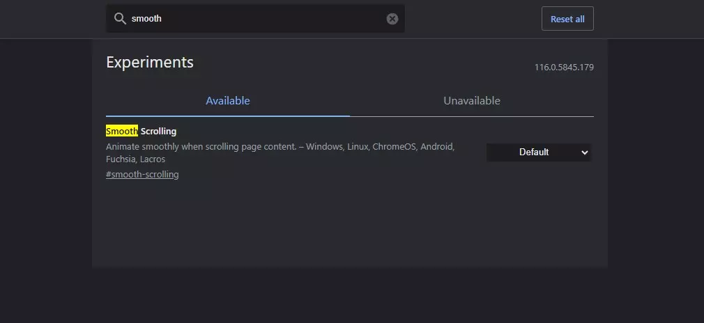Image resolution: width=704 pixels, height=323 pixels.
Task: Clear the search with the X icon
Action: 392,19
